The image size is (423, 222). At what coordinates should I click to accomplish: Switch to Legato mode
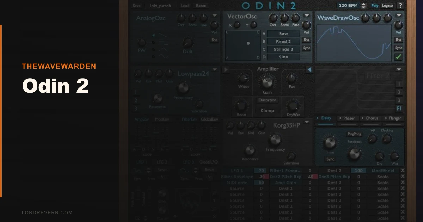point(387,6)
